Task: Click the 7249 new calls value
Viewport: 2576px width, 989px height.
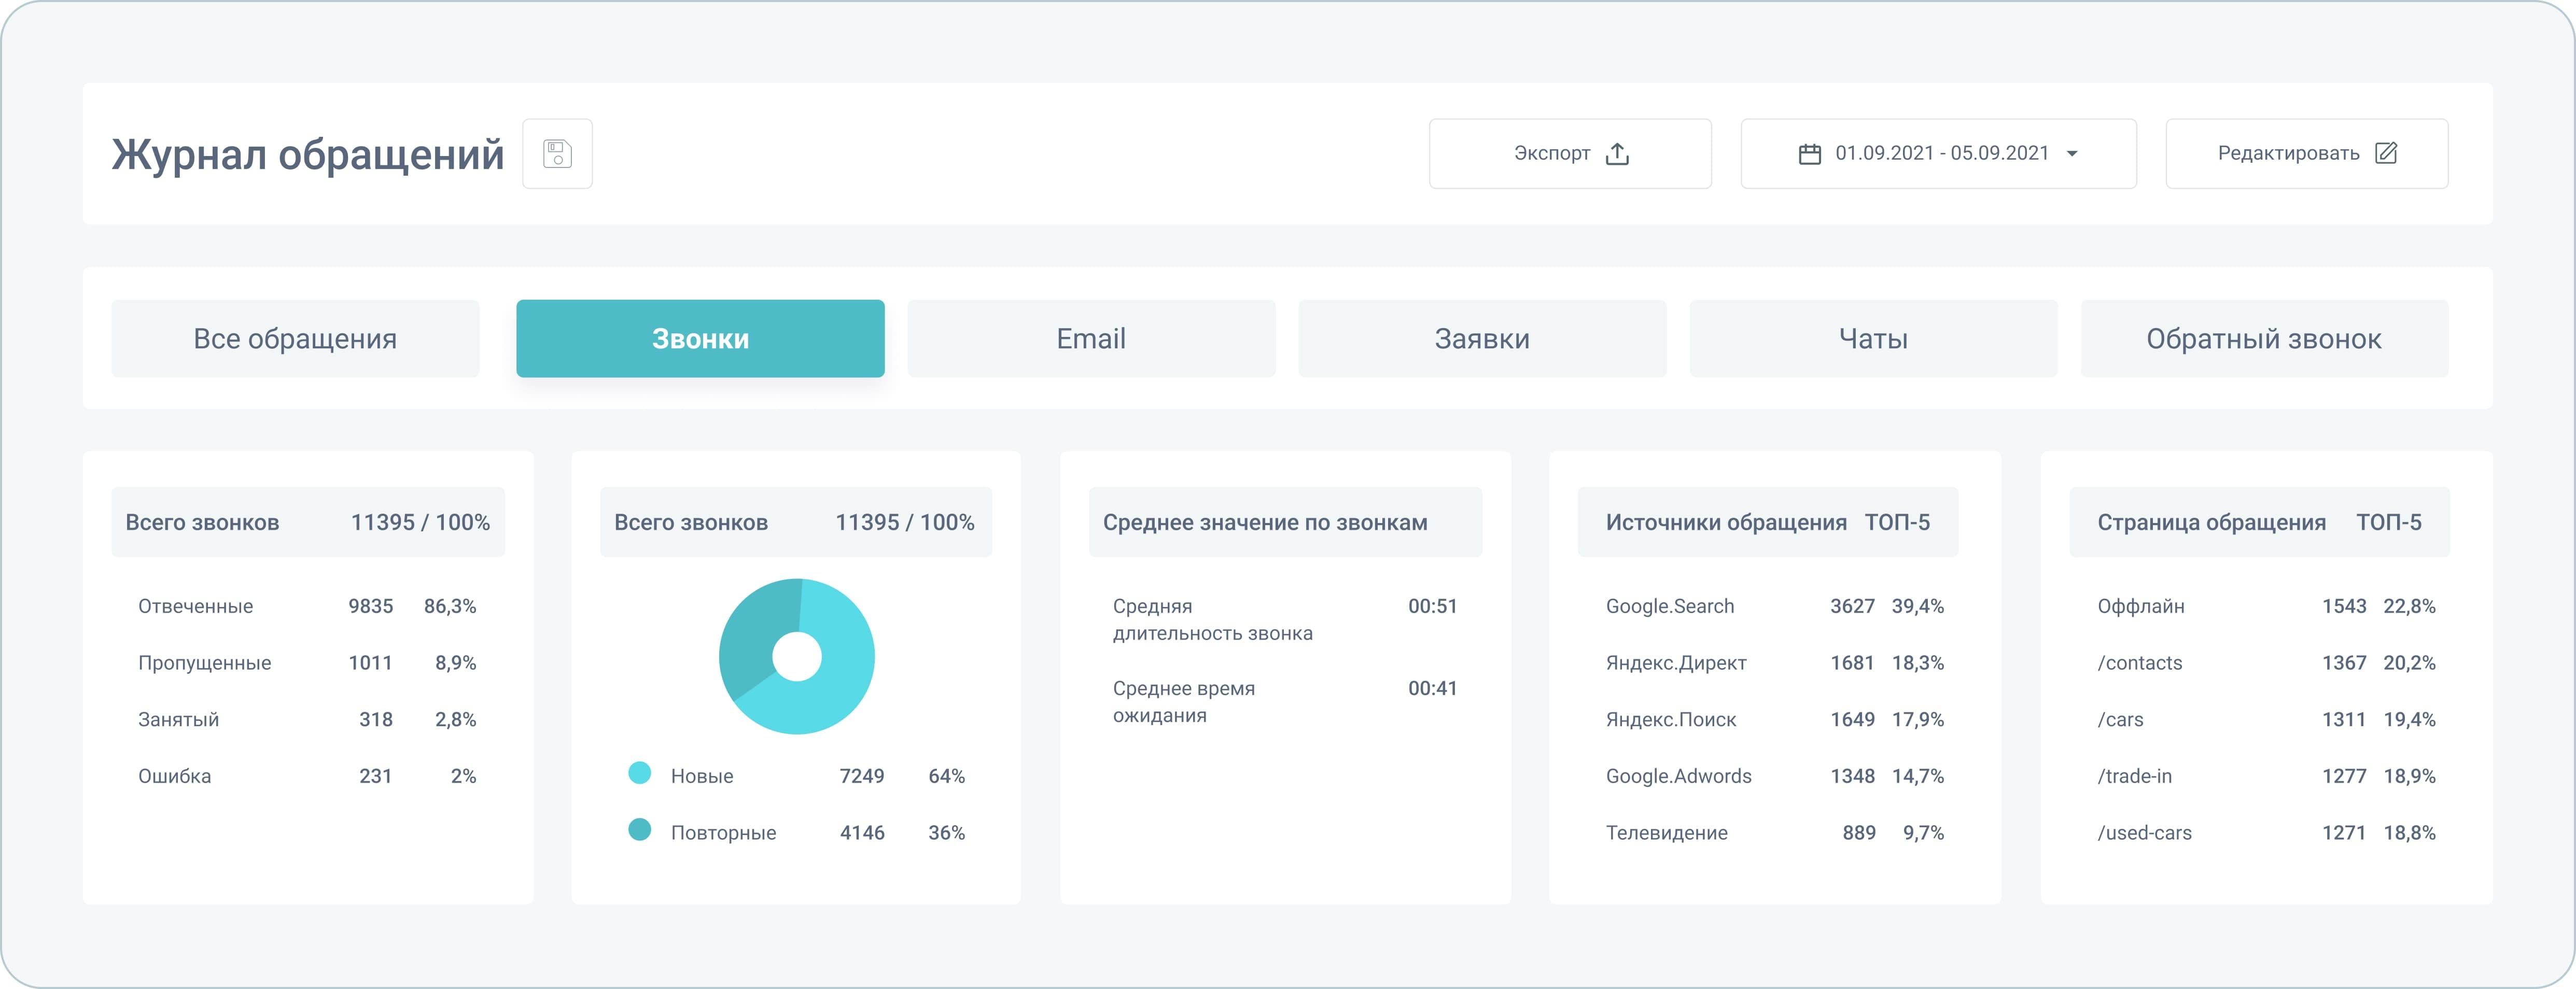Action: [x=862, y=776]
